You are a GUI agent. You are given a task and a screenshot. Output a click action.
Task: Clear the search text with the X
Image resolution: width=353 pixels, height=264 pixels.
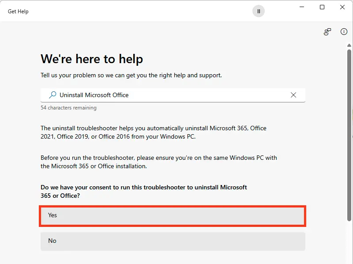pos(293,95)
